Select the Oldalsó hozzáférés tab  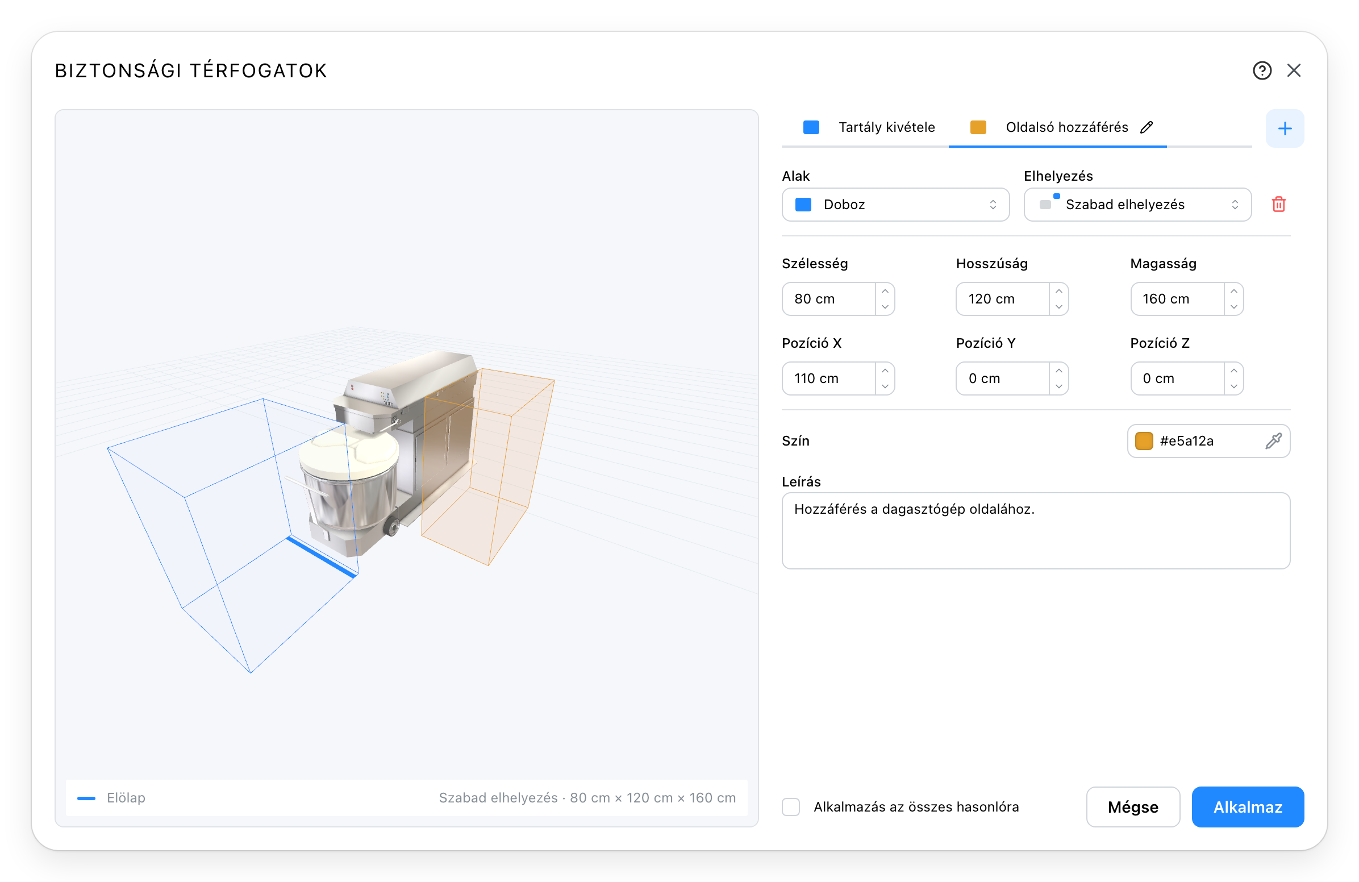click(x=1058, y=127)
